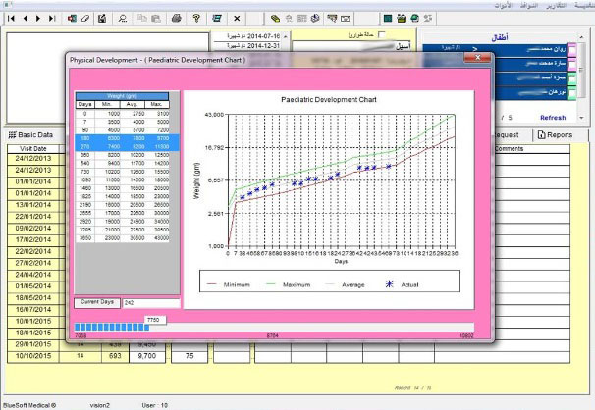This screenshot has height=410, width=595.
Task: Click the Current Days value field 242
Action: pyautogui.click(x=151, y=303)
